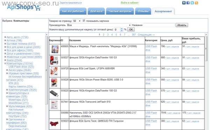This screenshot has height=130, width=210.
Task: Open the Twitter social icon
Action: coord(192,3)
